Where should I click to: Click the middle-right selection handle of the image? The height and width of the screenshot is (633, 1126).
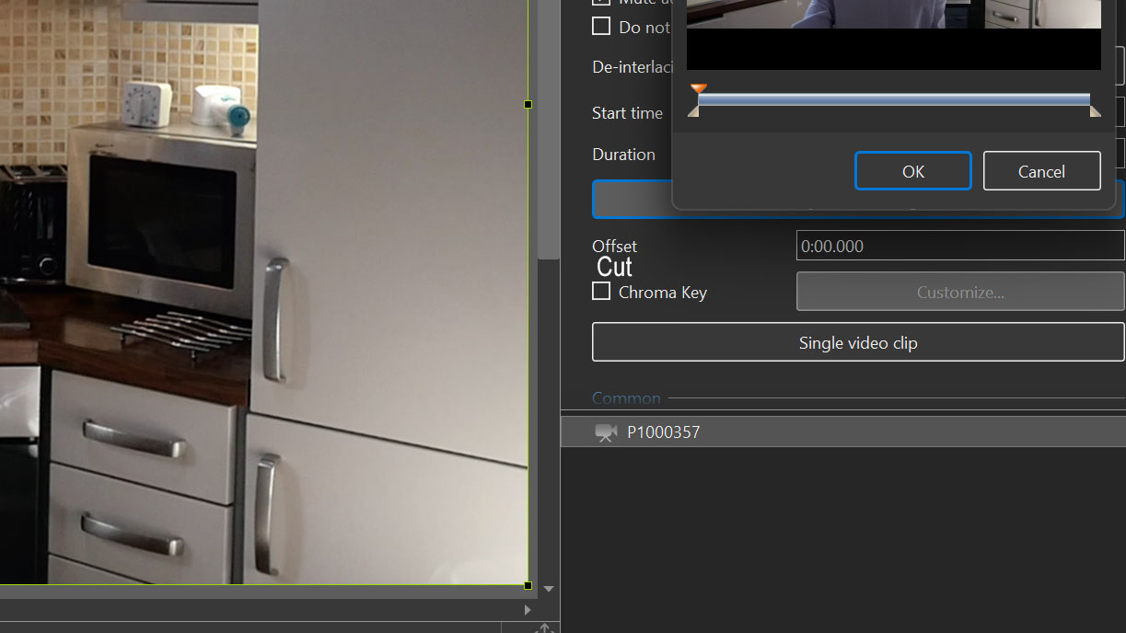528,105
